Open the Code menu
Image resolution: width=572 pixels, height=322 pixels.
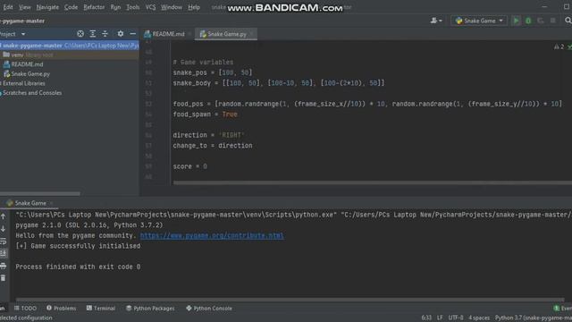coord(71,7)
